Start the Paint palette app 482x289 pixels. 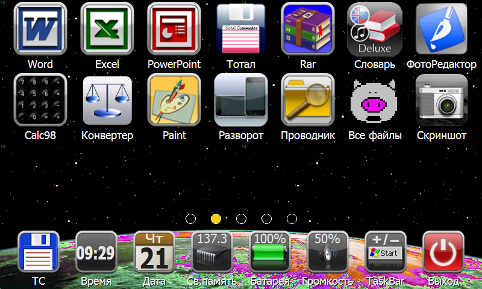[x=174, y=99]
